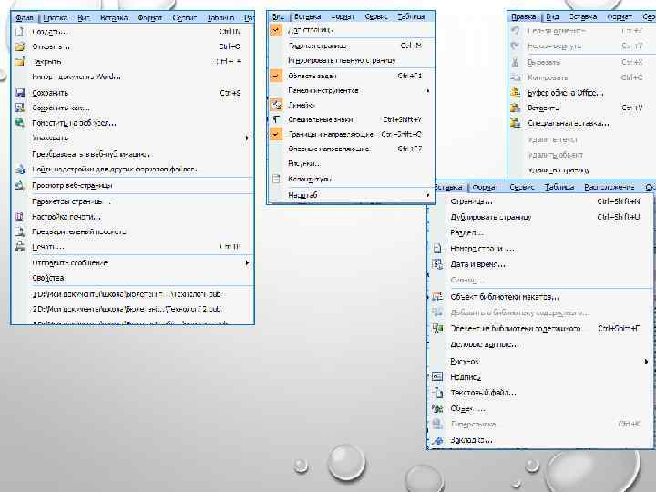
Task: Click the Найти надстройки для других форматов icon
Action: coord(20,169)
